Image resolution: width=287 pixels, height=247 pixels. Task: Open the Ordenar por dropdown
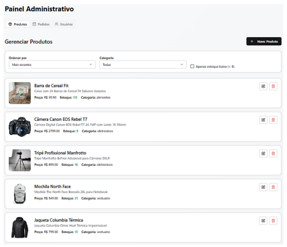click(x=52, y=64)
